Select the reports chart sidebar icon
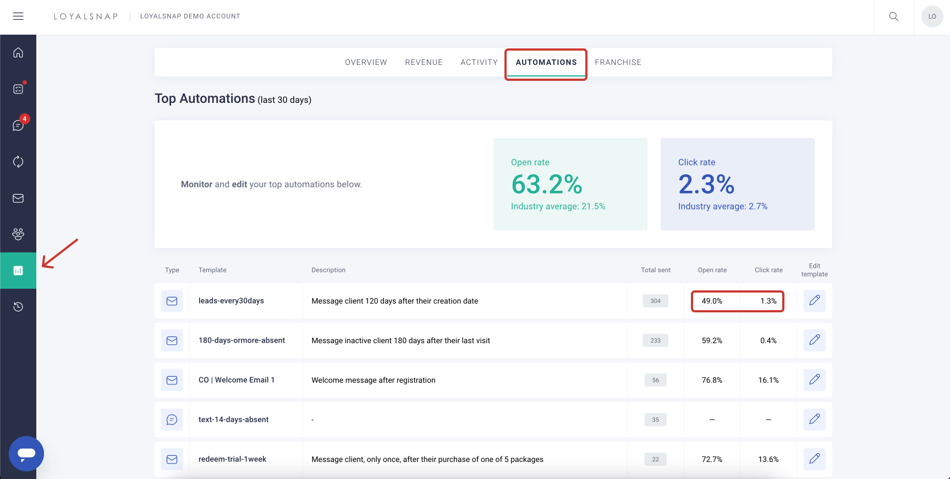The height and width of the screenshot is (479, 950). (x=18, y=271)
